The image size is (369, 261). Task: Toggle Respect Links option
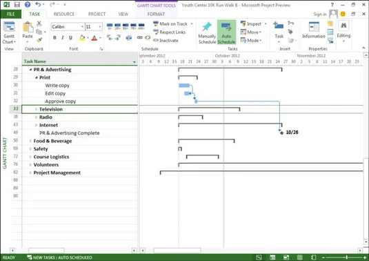click(x=169, y=32)
